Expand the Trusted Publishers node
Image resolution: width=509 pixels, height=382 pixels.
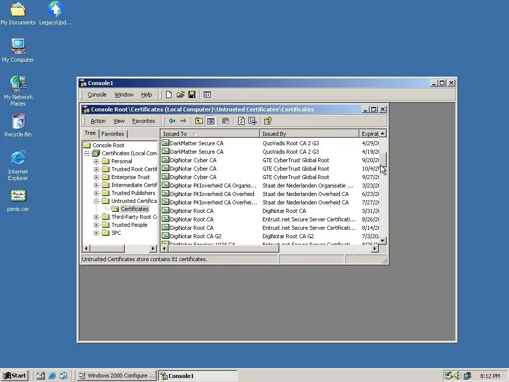[x=96, y=193]
